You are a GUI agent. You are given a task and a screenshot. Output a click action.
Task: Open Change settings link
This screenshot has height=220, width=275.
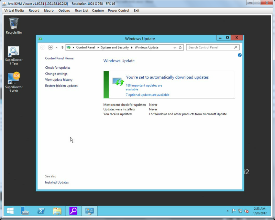pos(56,74)
